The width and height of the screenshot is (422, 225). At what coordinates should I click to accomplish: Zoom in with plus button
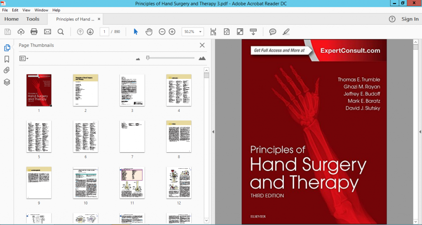pyautogui.click(x=172, y=32)
